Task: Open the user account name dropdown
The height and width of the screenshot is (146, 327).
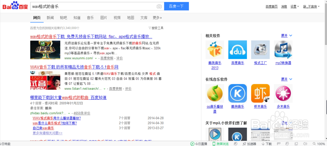Action: [x=311, y=7]
